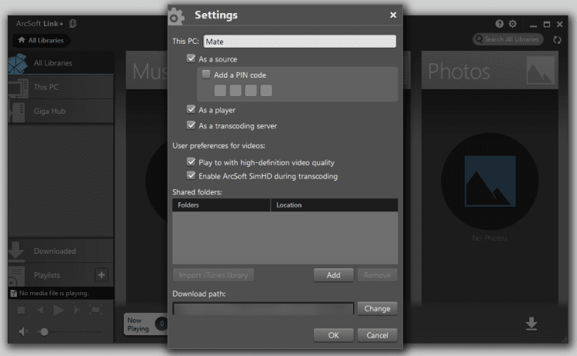Open the help question mark icon in ArcSoft Link+
The image size is (577, 356).
pyautogui.click(x=499, y=24)
